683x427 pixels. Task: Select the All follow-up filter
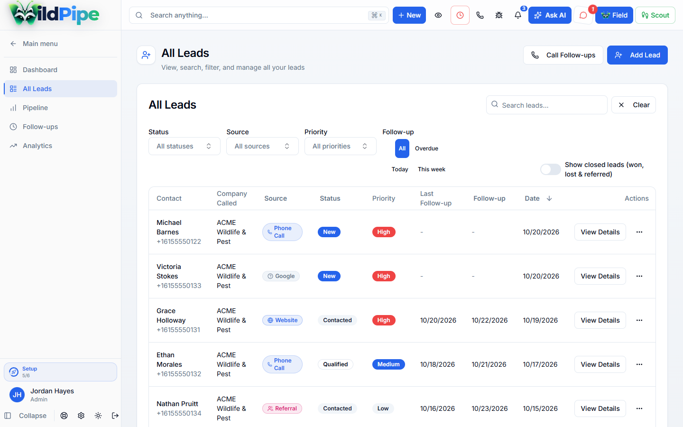(x=402, y=149)
